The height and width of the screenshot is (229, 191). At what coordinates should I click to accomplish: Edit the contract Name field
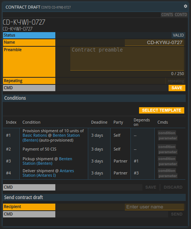[x=154, y=43]
